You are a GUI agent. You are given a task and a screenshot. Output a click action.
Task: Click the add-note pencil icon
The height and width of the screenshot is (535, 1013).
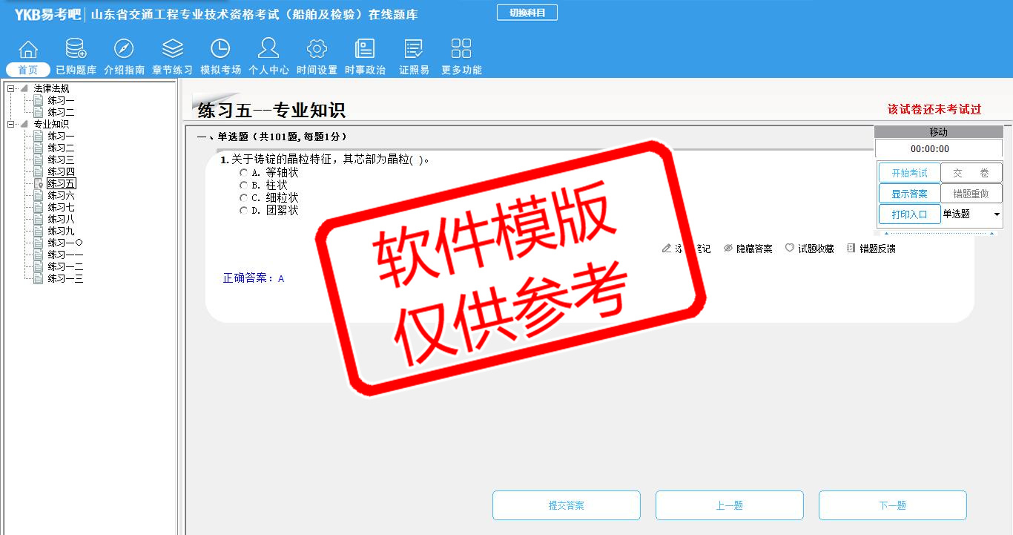pos(666,249)
